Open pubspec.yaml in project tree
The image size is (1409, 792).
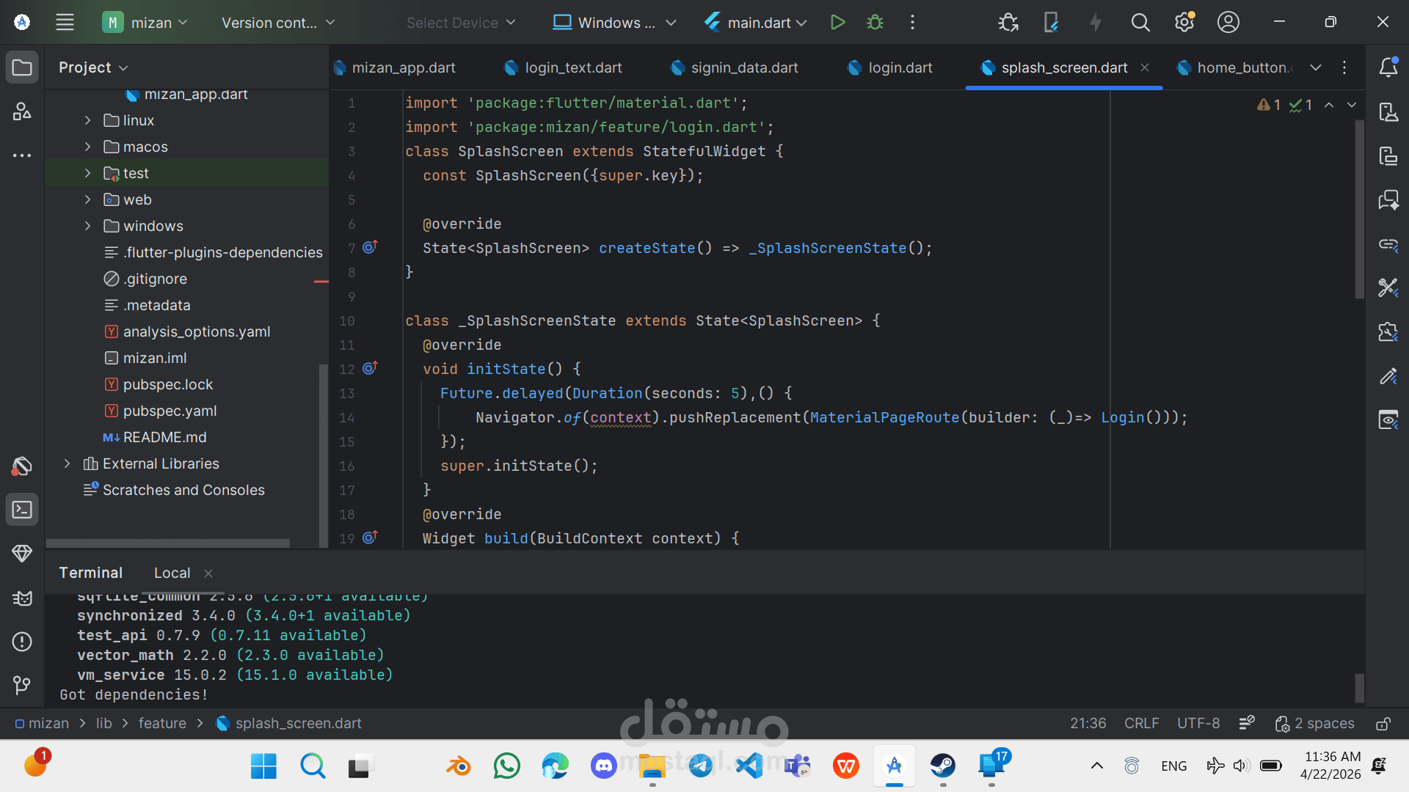tap(170, 411)
